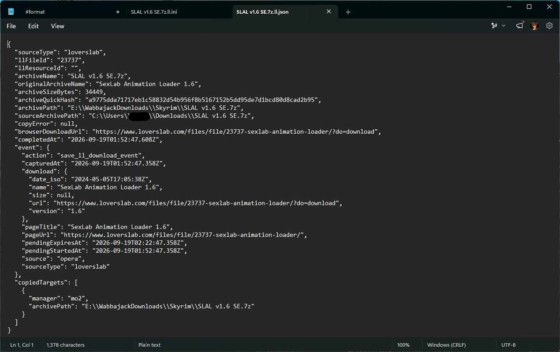This screenshot has width=560, height=352.
Task: Click the account profile avatar
Action: tap(534, 26)
